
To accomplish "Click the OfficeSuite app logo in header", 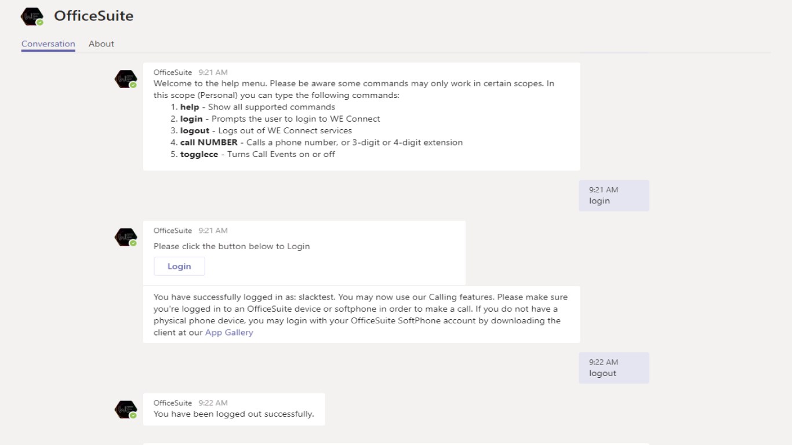I will tap(32, 16).
